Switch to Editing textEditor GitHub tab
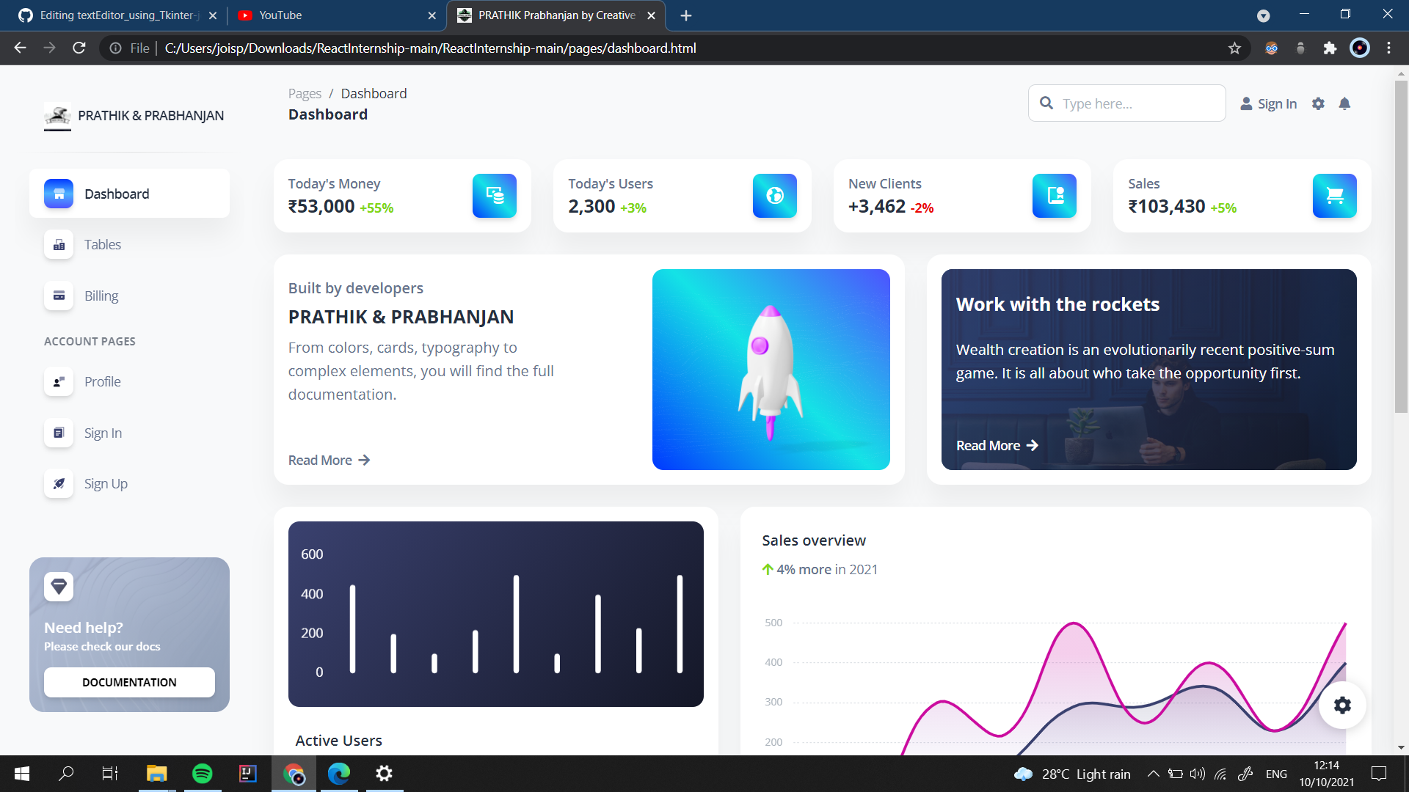Viewport: 1409px width, 792px height. [x=117, y=15]
